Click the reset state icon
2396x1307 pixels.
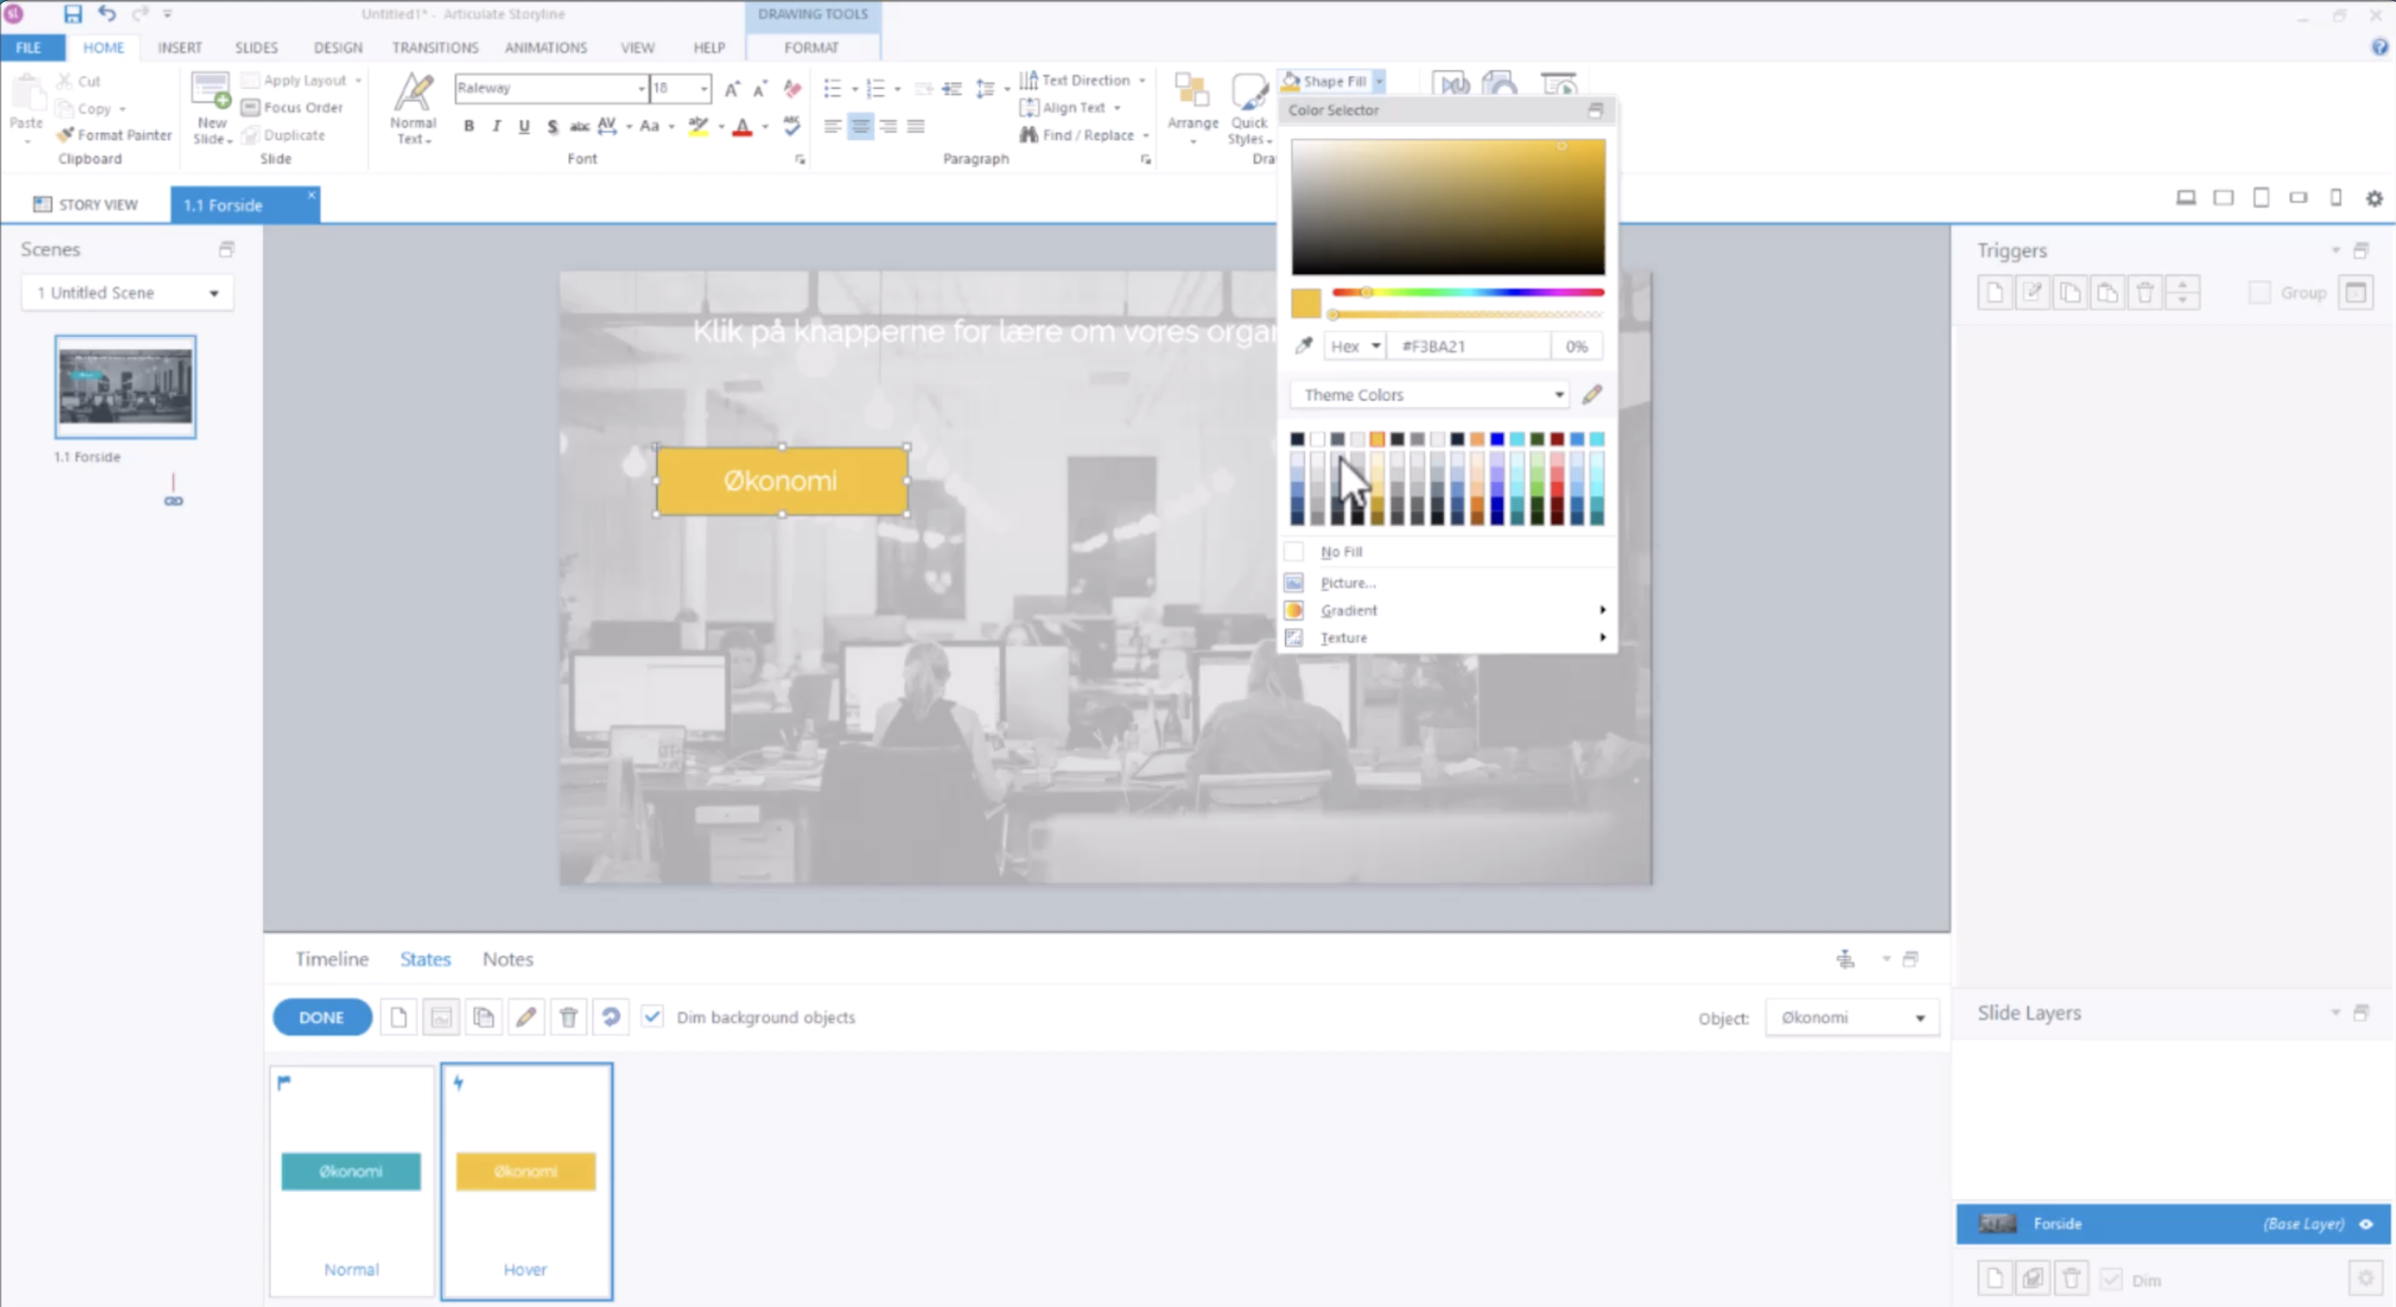tap(610, 1017)
